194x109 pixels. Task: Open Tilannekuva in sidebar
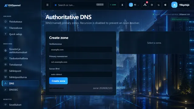pyautogui.click(x=21, y=28)
